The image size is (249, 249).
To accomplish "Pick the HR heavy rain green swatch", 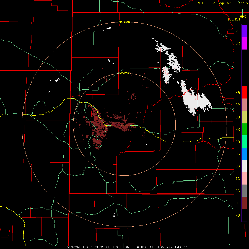I will 244,129.
